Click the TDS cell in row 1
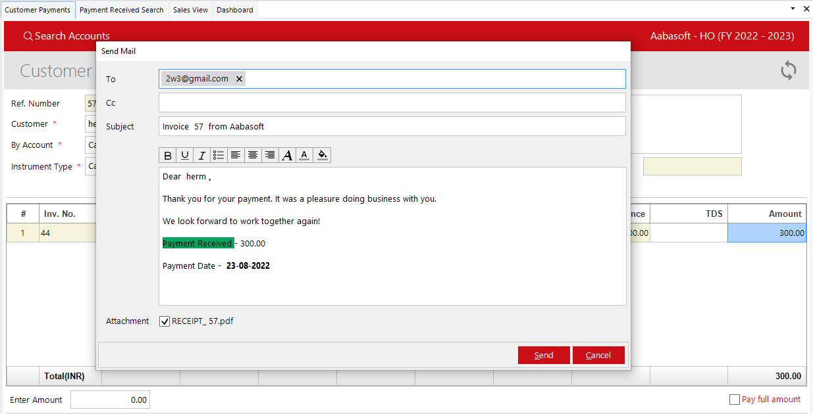This screenshot has height=414, width=813. tap(689, 233)
